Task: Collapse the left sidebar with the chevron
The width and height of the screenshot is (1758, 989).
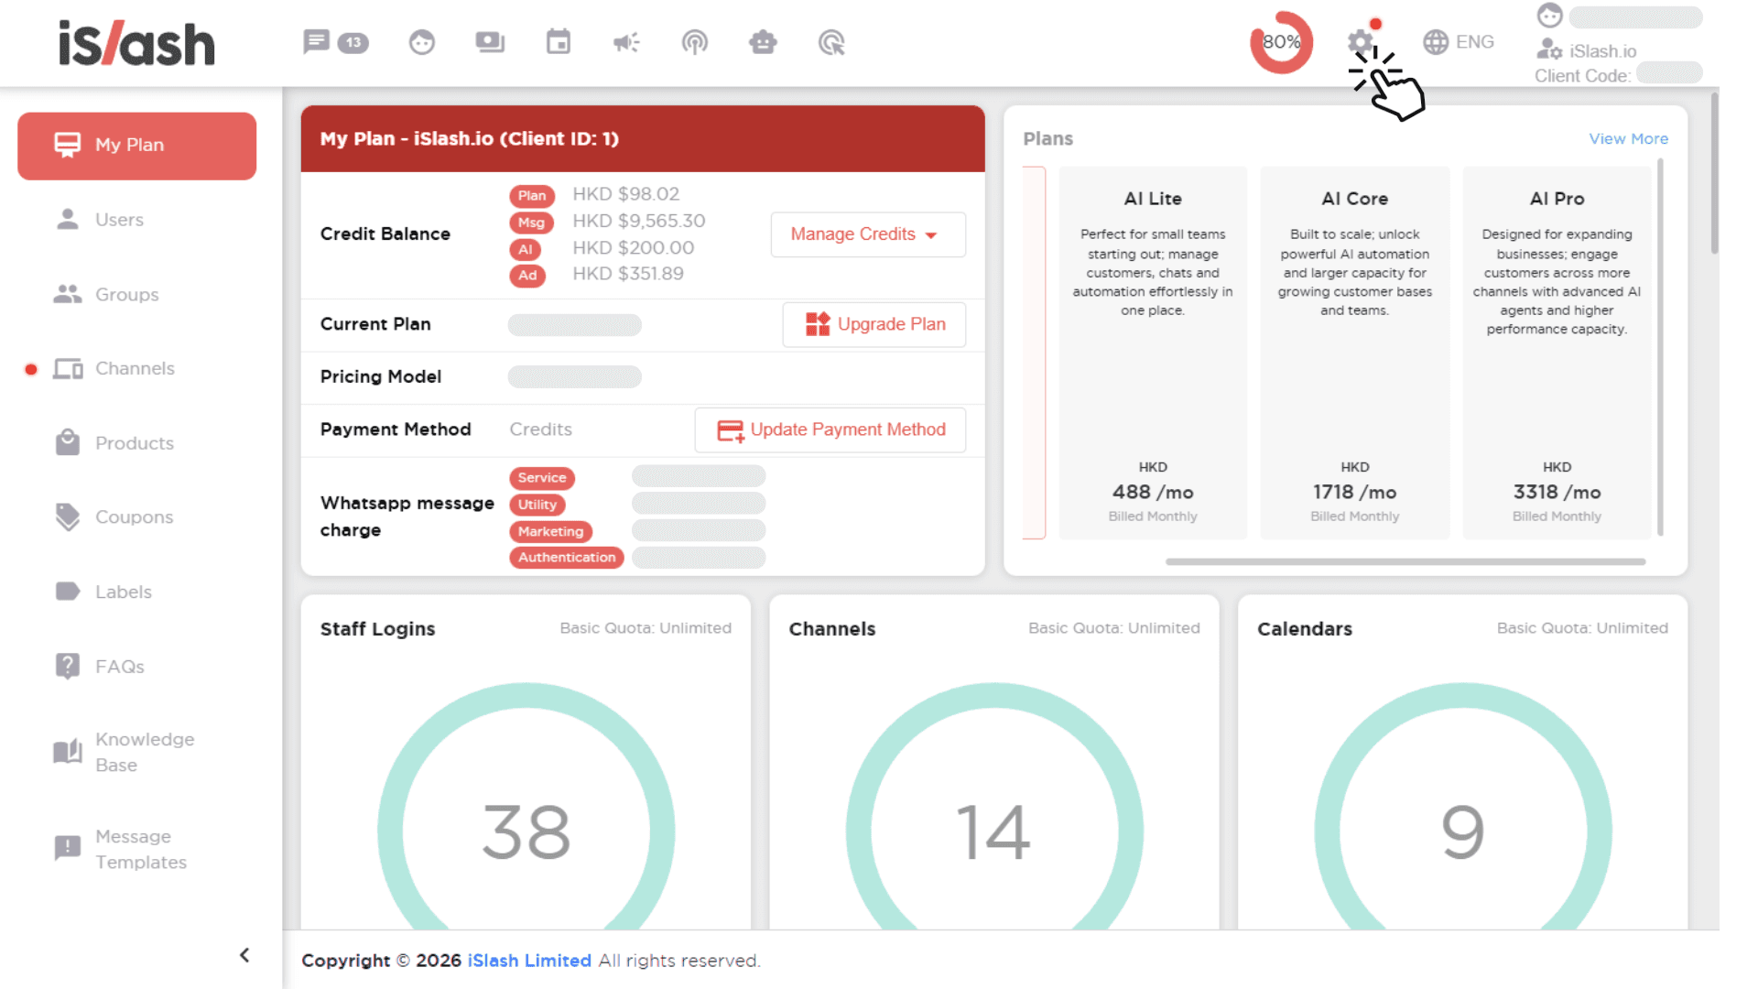Action: point(244,955)
